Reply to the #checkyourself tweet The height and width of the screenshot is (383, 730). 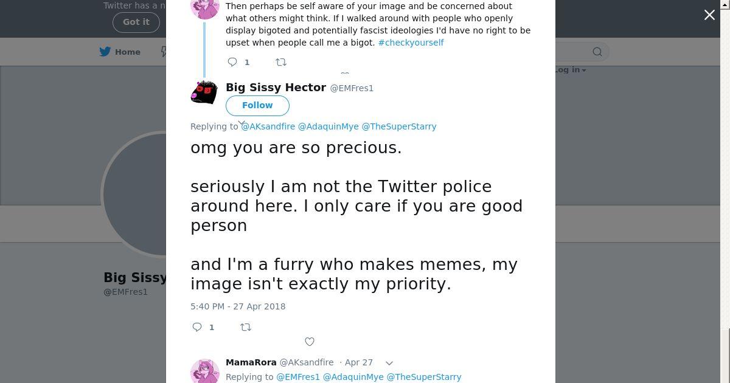coord(232,62)
